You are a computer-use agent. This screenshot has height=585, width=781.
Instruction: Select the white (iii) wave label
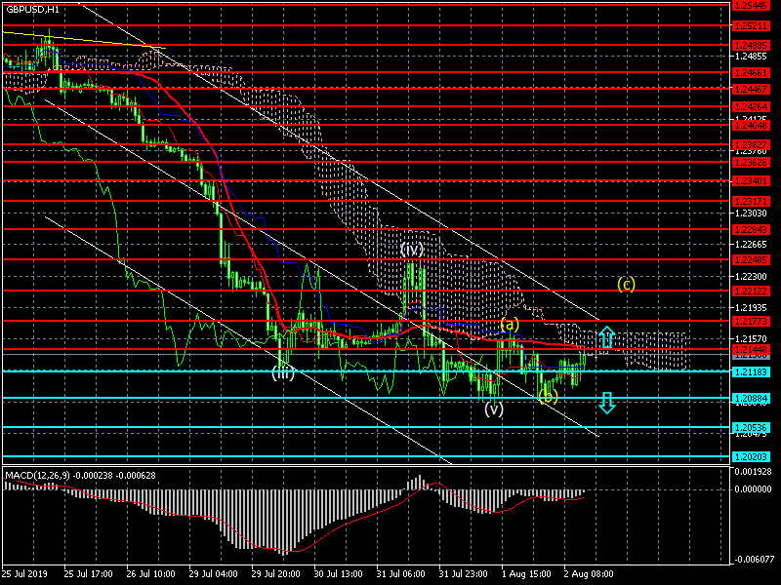[x=282, y=372]
